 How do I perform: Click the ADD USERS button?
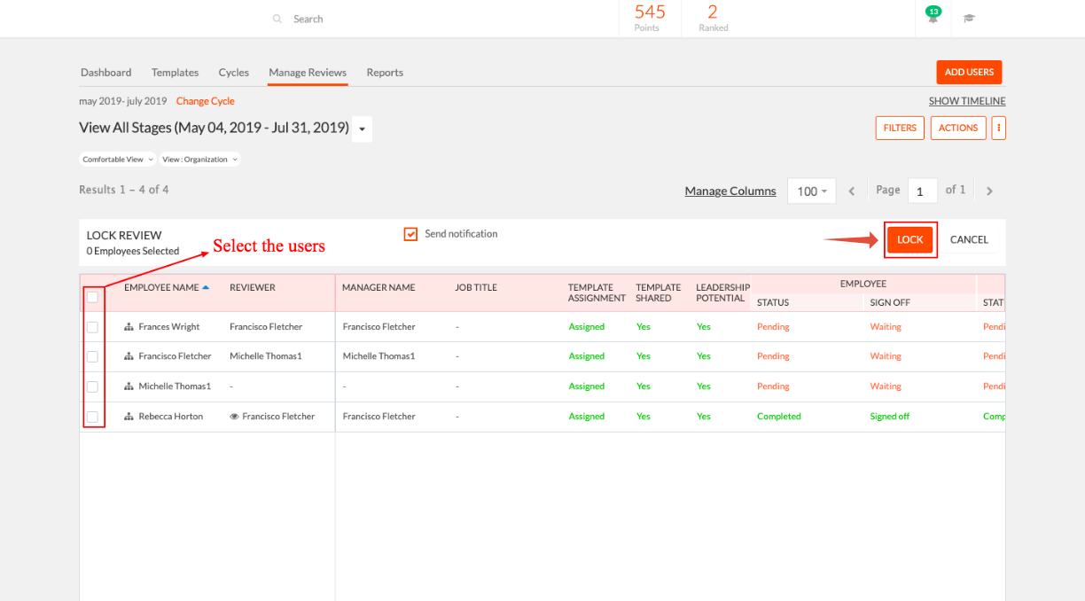(x=969, y=72)
